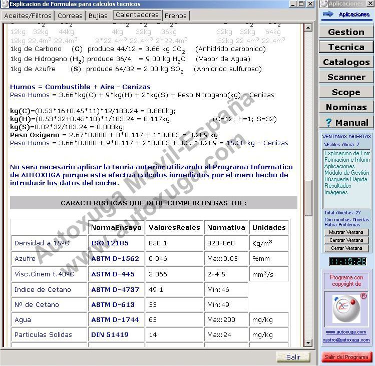Click the digital clock display
Screen dimensions: 375x366
(x=347, y=261)
